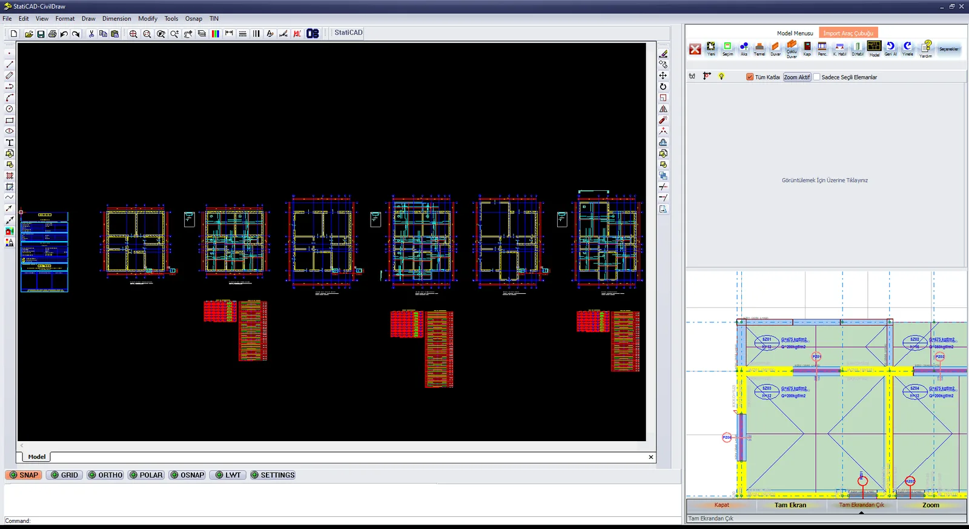This screenshot has height=529, width=969.
Task: Paste from clipboard in top toolbar
Action: click(115, 34)
